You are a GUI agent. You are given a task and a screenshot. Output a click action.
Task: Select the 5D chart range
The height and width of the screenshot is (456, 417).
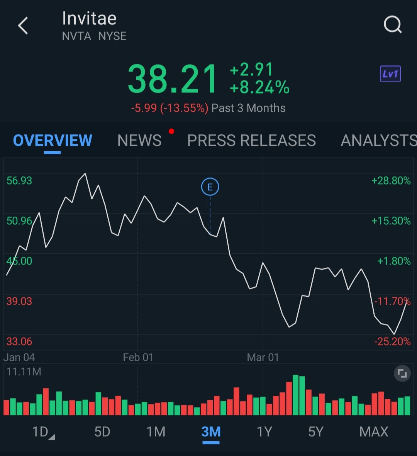point(102,432)
